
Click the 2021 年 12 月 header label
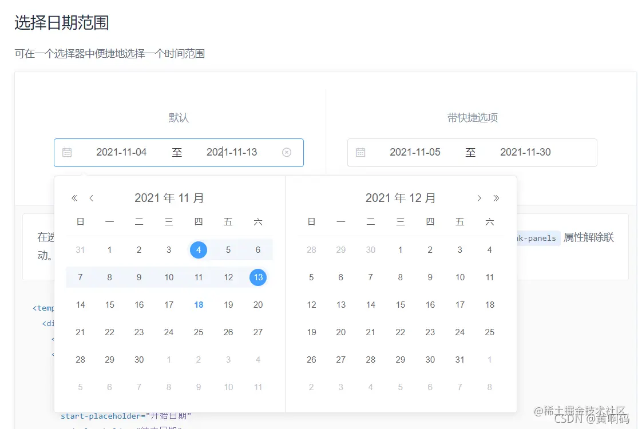tap(401, 198)
